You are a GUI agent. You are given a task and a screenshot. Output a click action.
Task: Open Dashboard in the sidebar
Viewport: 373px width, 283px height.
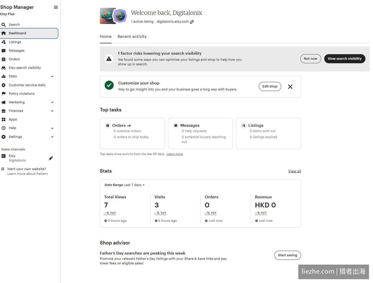29,33
